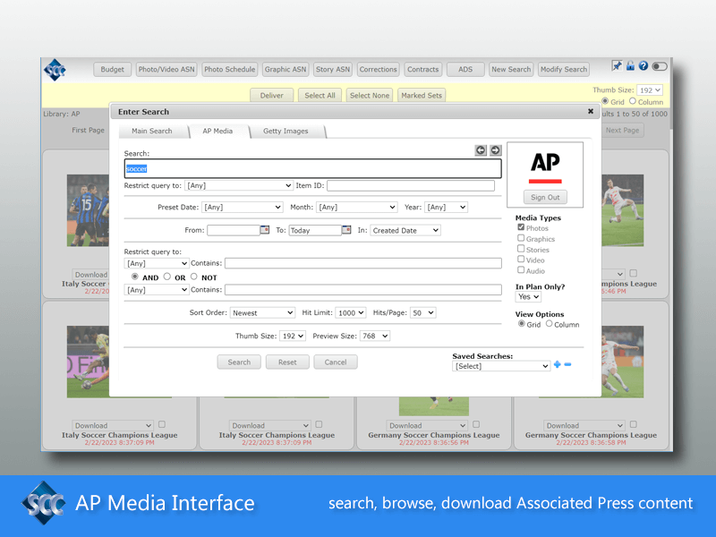Click the New Search button
The width and height of the screenshot is (716, 537).
(511, 70)
